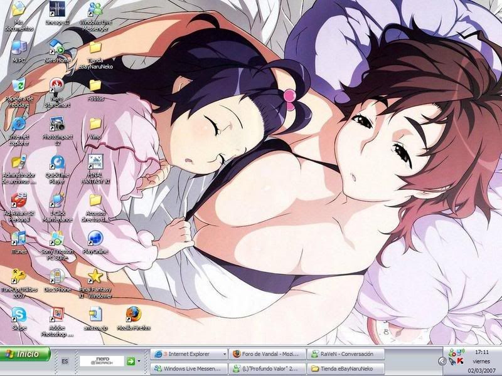
Task: Show hidden system tray icons
Action: [x=442, y=362]
